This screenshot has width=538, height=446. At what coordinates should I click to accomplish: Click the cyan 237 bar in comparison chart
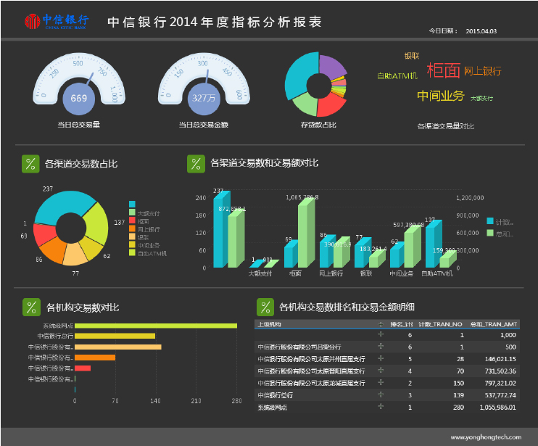pos(221,231)
